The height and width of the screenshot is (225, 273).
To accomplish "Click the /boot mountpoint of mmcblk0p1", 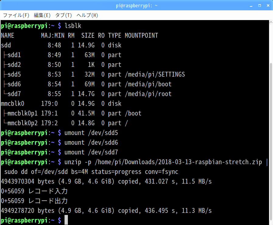I will tap(133, 113).
